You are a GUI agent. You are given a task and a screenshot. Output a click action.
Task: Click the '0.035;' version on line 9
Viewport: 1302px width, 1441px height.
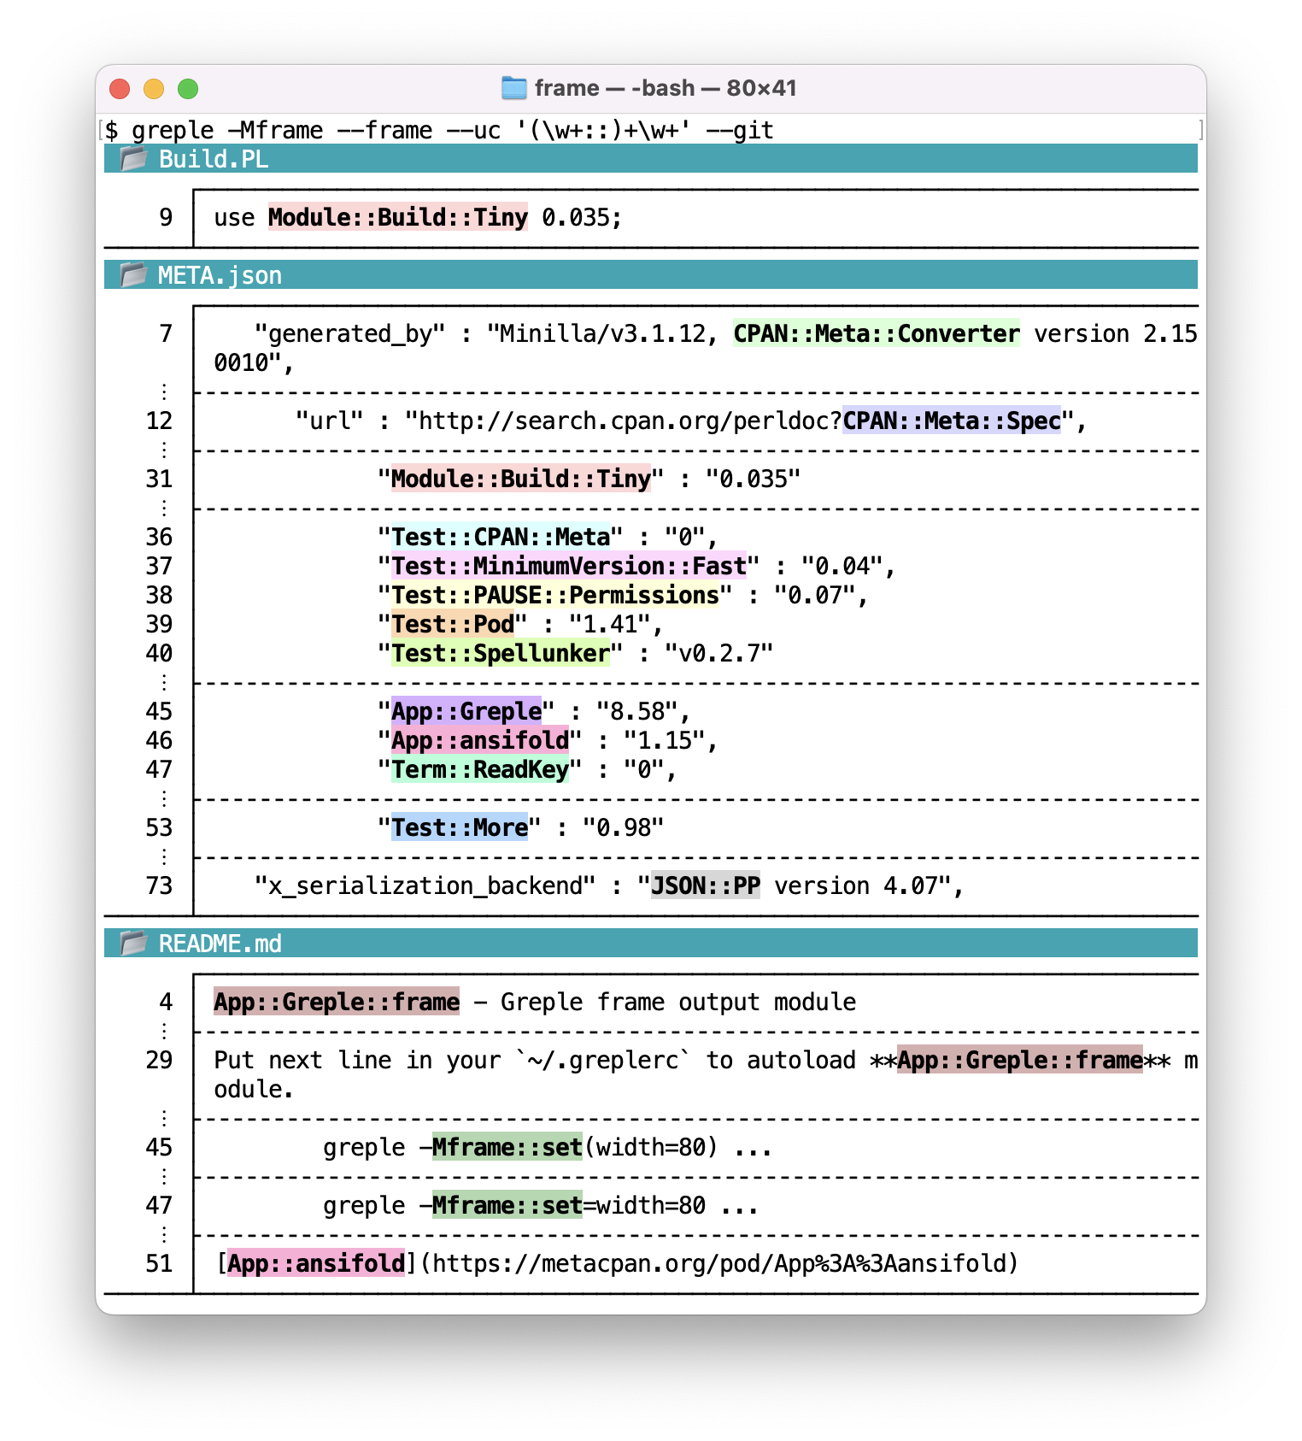(583, 217)
